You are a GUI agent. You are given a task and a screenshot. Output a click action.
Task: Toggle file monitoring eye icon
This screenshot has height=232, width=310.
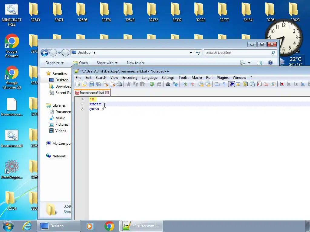pos(273,84)
